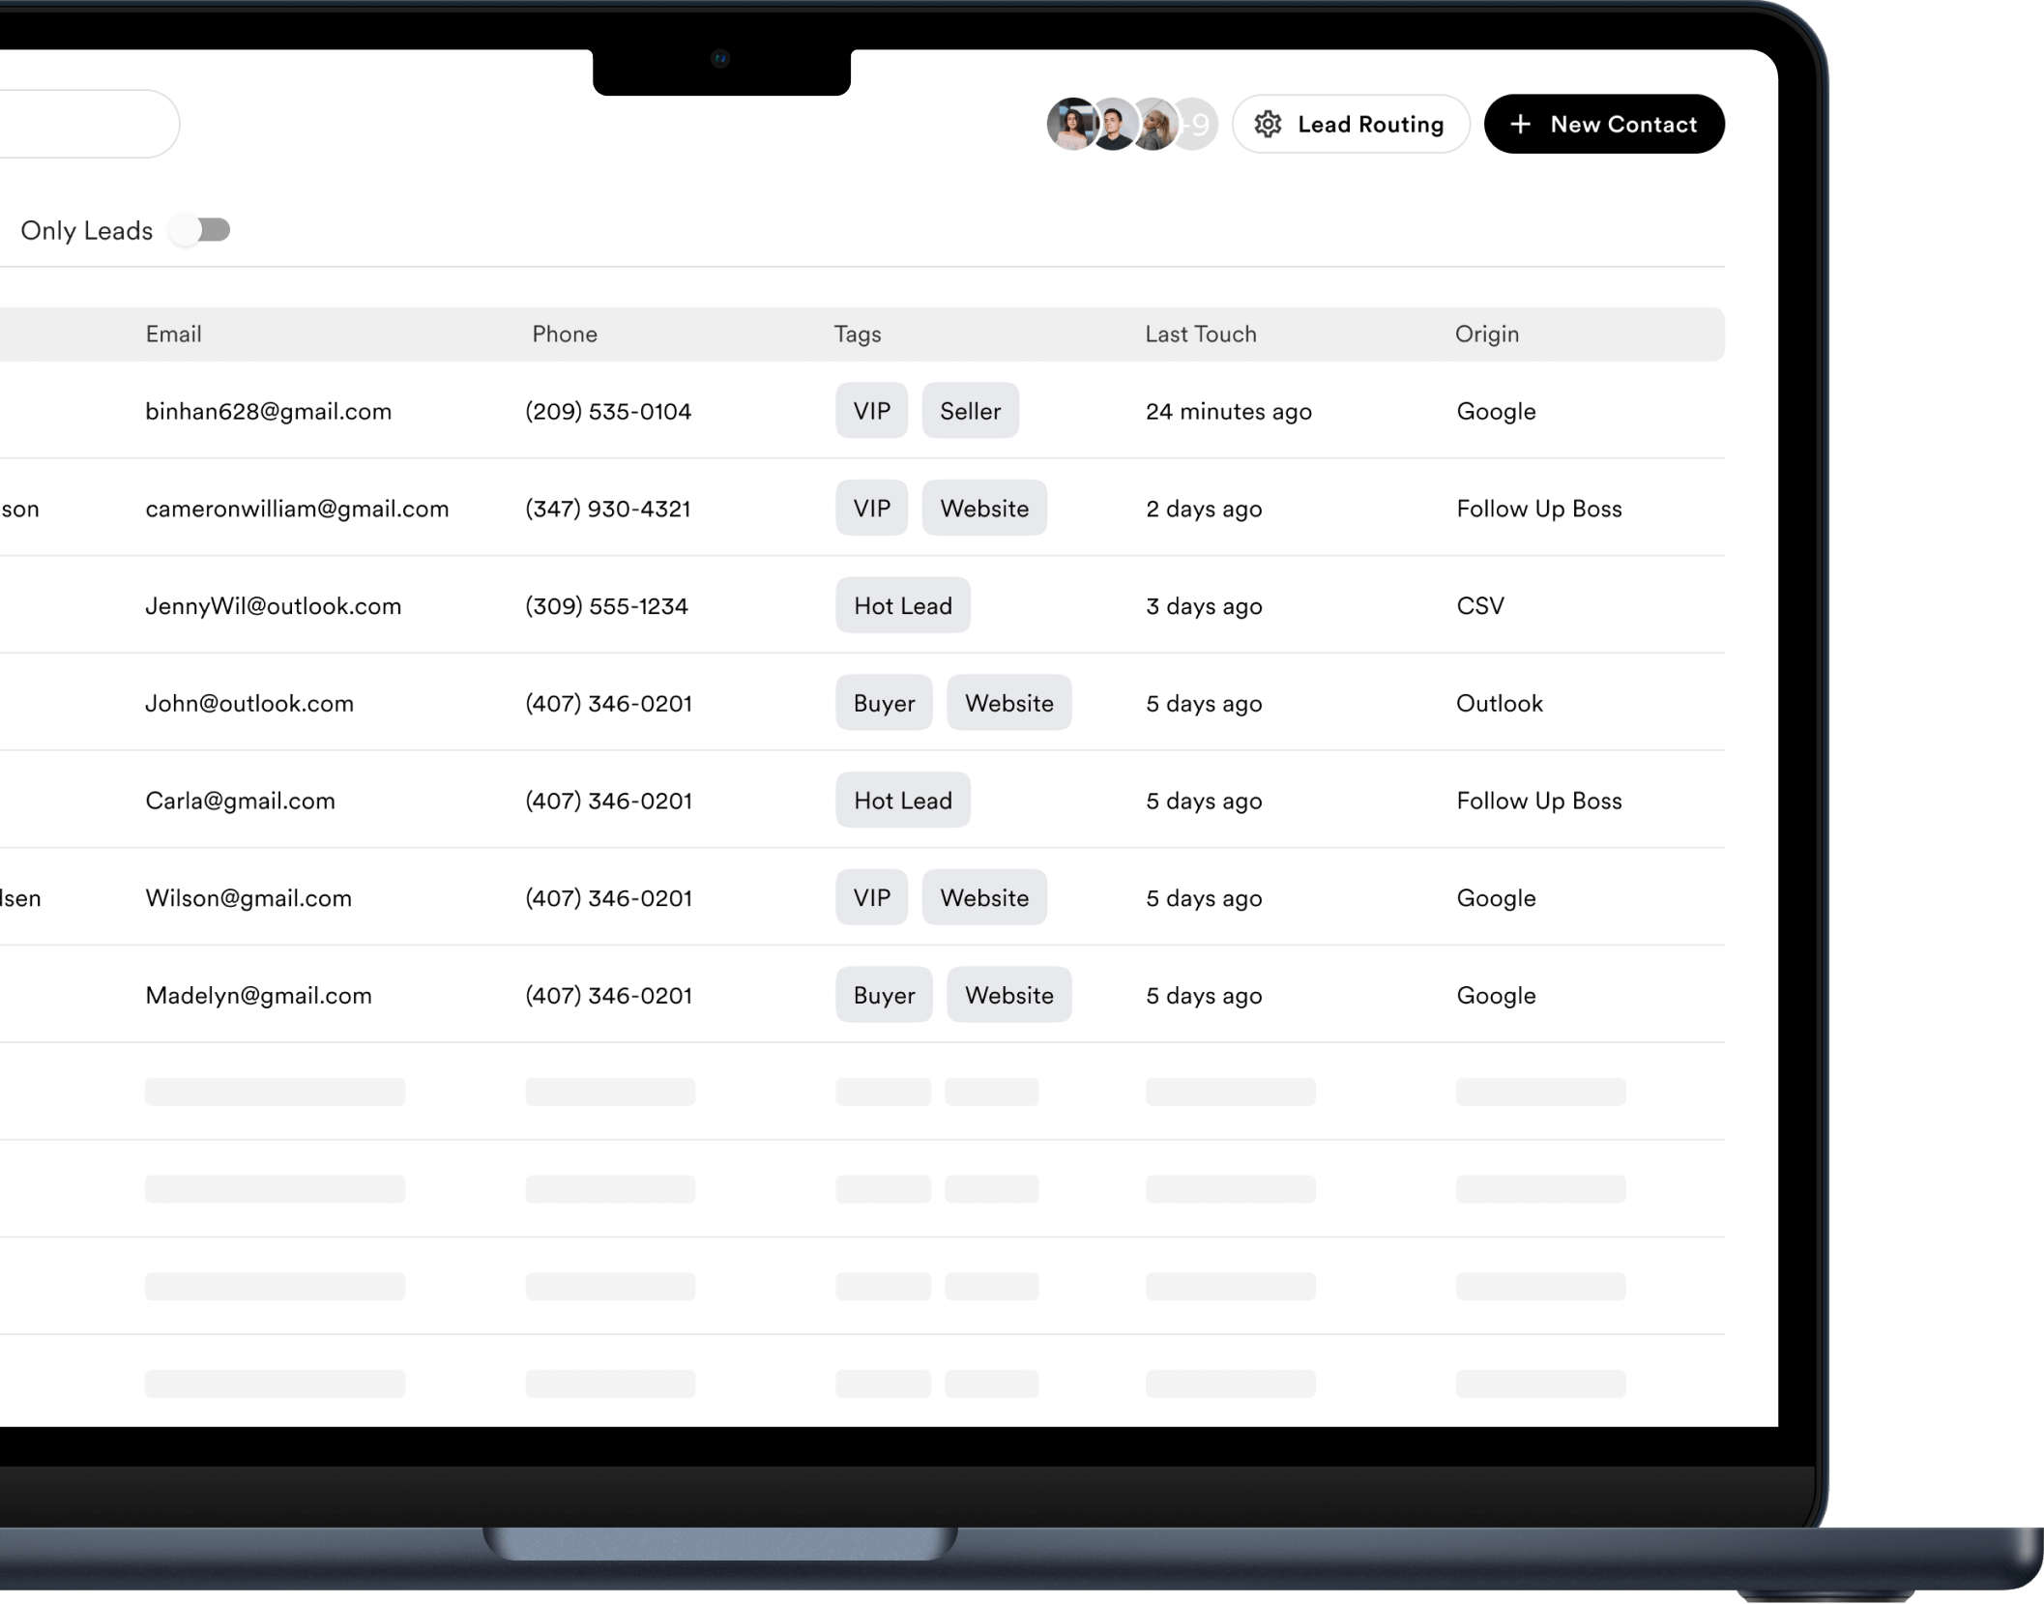The width and height of the screenshot is (2044, 1604).
Task: Click the second team member avatar
Action: tap(1113, 125)
